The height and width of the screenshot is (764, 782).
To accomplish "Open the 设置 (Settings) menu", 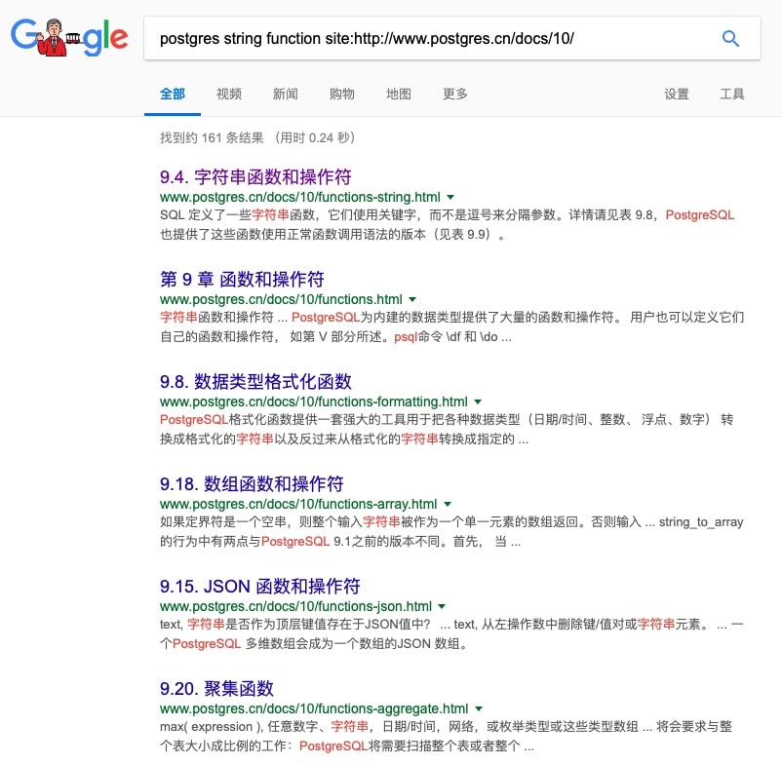I will [677, 95].
